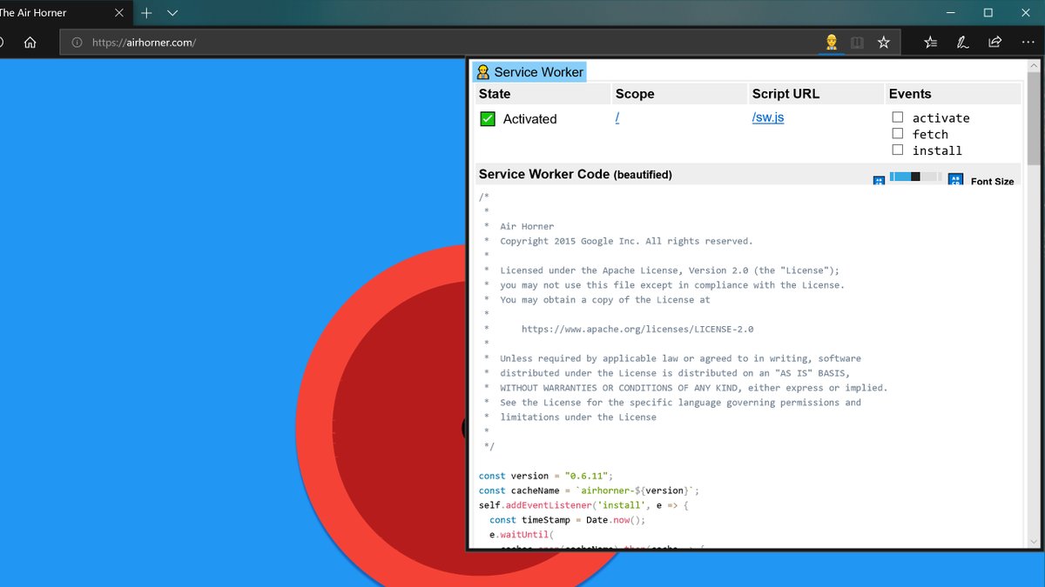Image resolution: width=1045 pixels, height=587 pixels.
Task: Open the browser Settings and more menu
Action: tap(1028, 42)
